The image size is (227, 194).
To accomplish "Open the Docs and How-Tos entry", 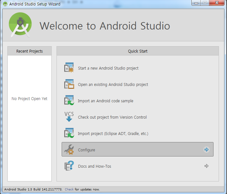I will (138, 166).
